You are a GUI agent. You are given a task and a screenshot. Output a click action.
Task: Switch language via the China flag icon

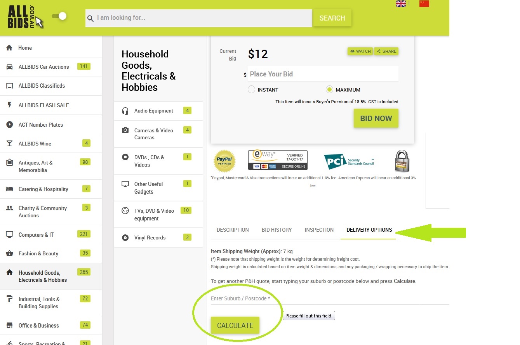[424, 3]
